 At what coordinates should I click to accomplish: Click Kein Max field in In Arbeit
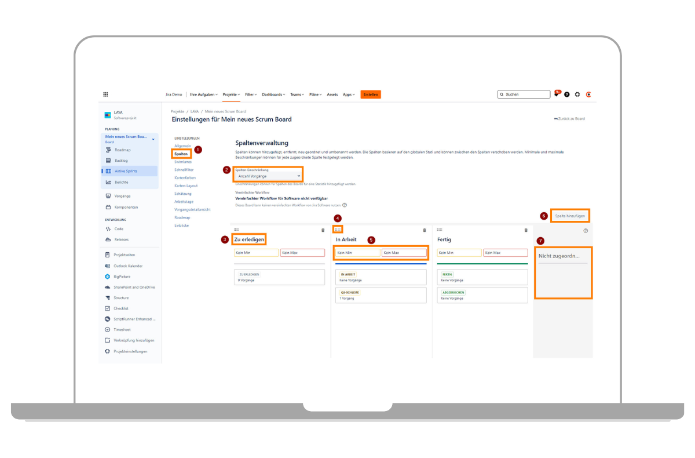pos(404,253)
